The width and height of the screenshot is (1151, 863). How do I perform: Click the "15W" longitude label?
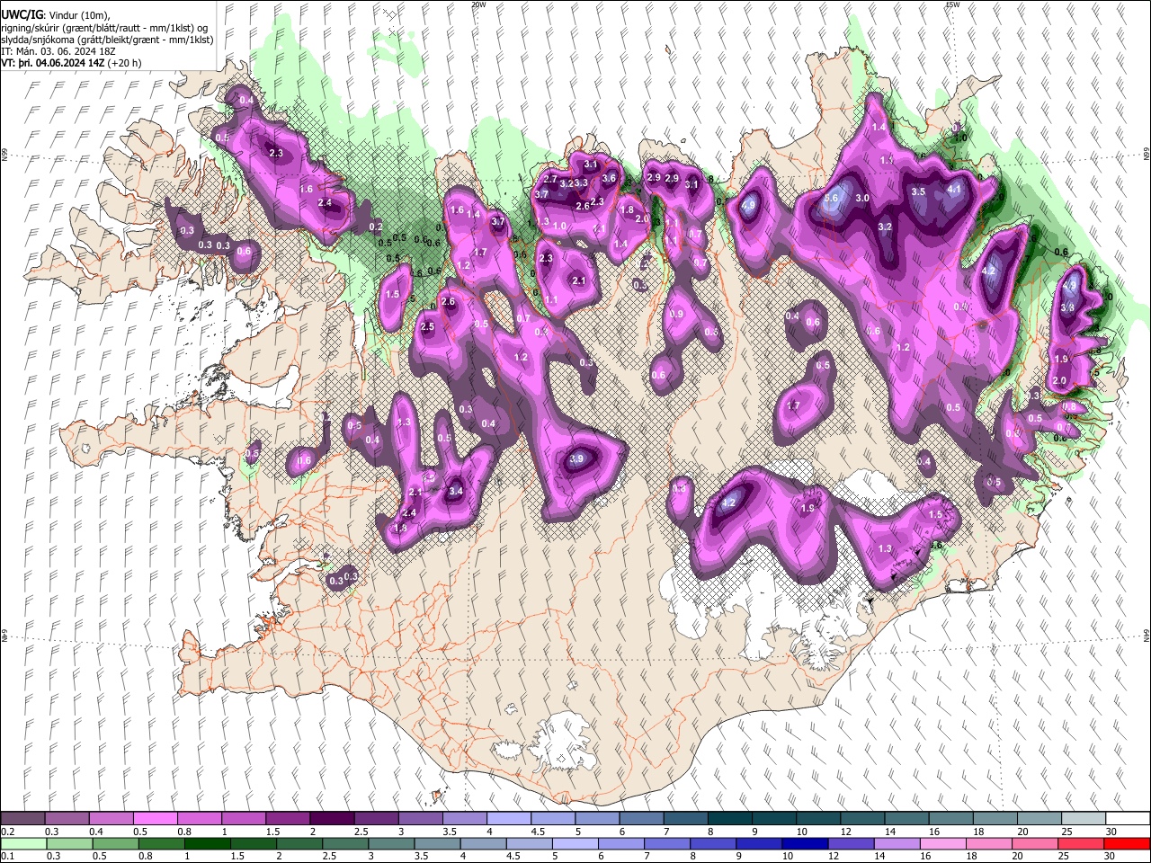(x=952, y=4)
